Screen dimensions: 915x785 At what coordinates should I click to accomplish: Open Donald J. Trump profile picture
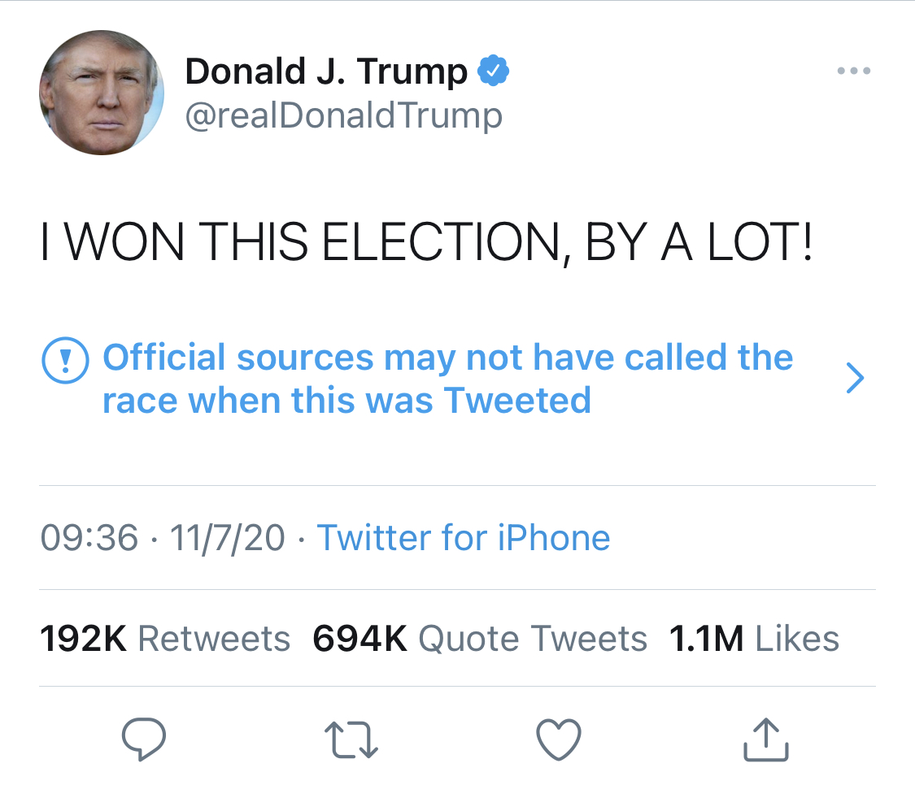tap(102, 93)
